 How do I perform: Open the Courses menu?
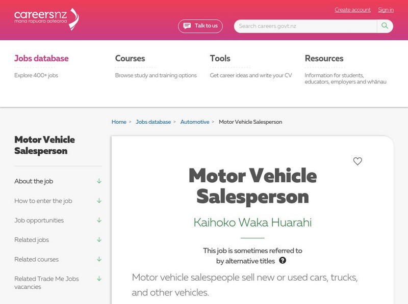[131, 58]
